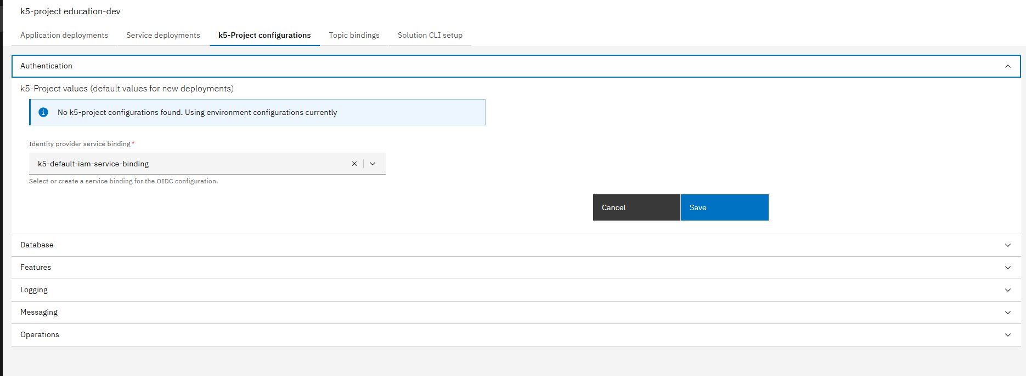Click the 'Identity provider service binding' label
1026x376 pixels.
81,144
